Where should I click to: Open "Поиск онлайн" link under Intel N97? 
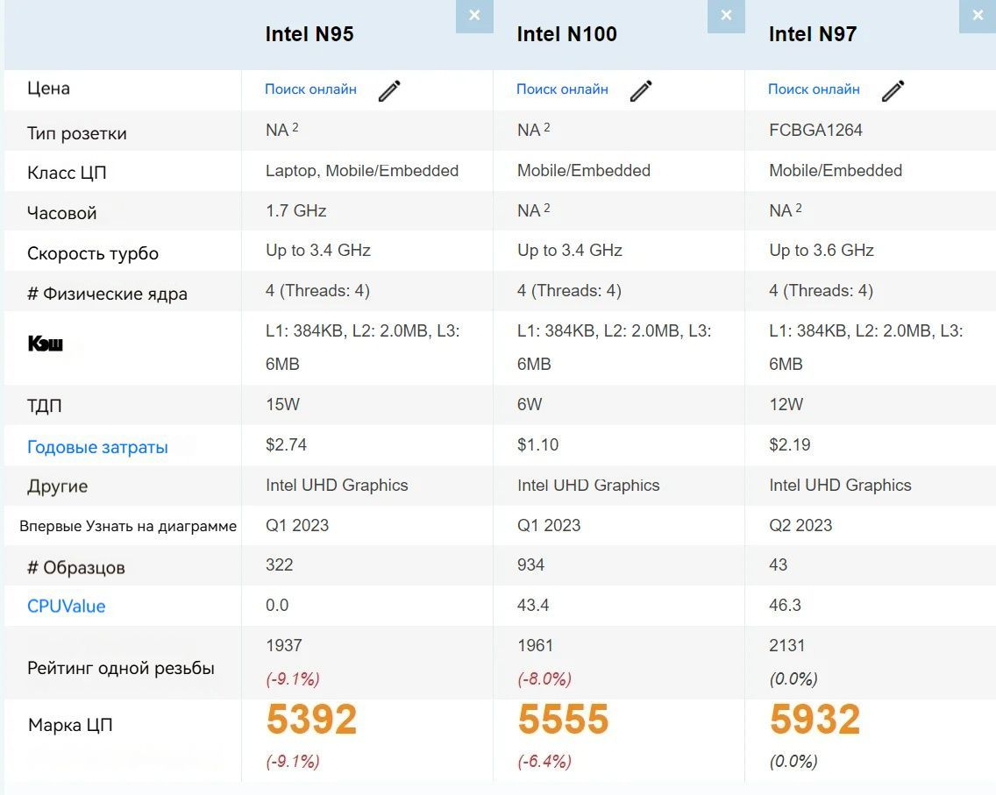[813, 89]
